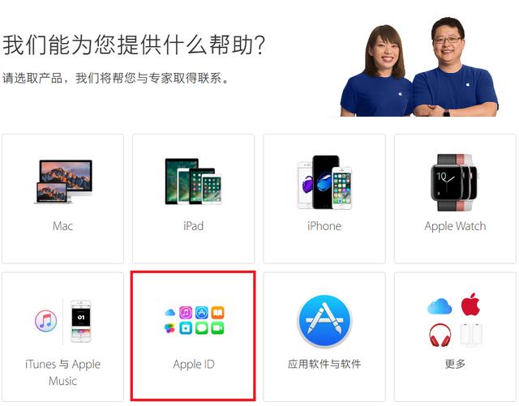The image size is (519, 406).
Task: Click the red Beats headphones icon
Action: [440, 335]
